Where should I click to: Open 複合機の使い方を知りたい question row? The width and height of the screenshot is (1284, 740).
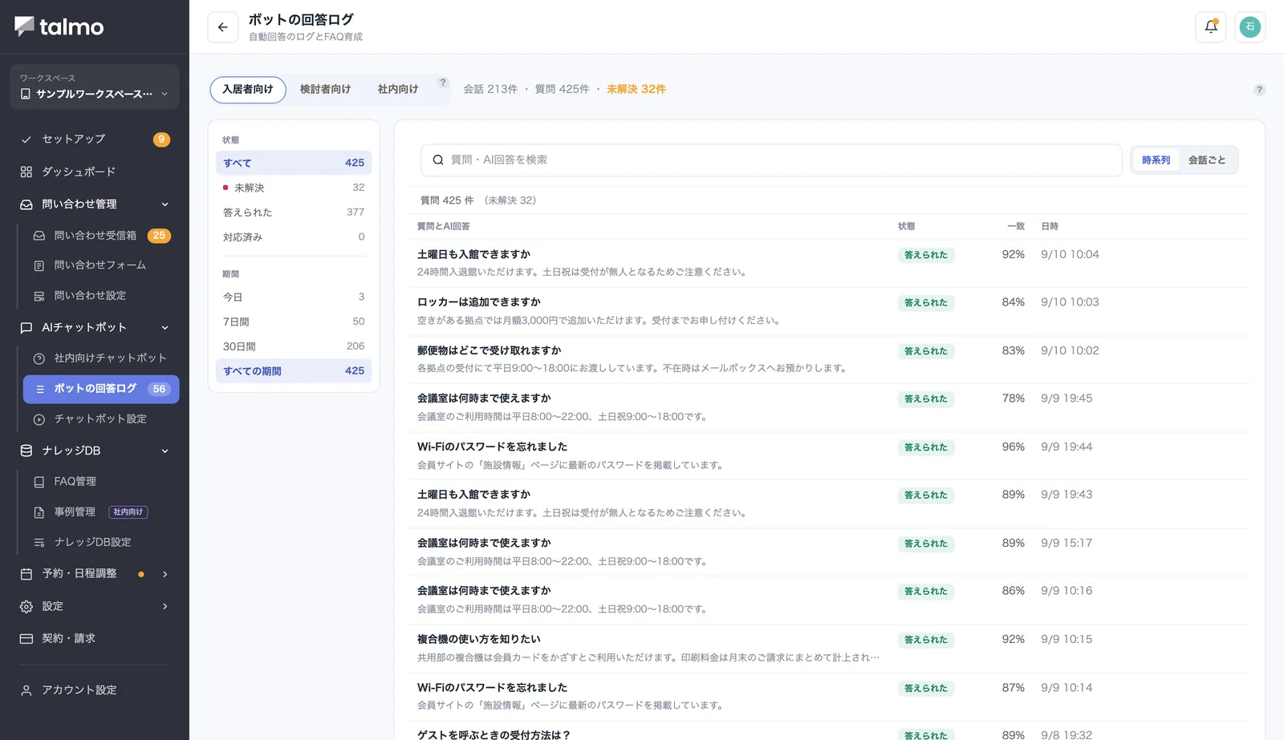[x=828, y=649]
